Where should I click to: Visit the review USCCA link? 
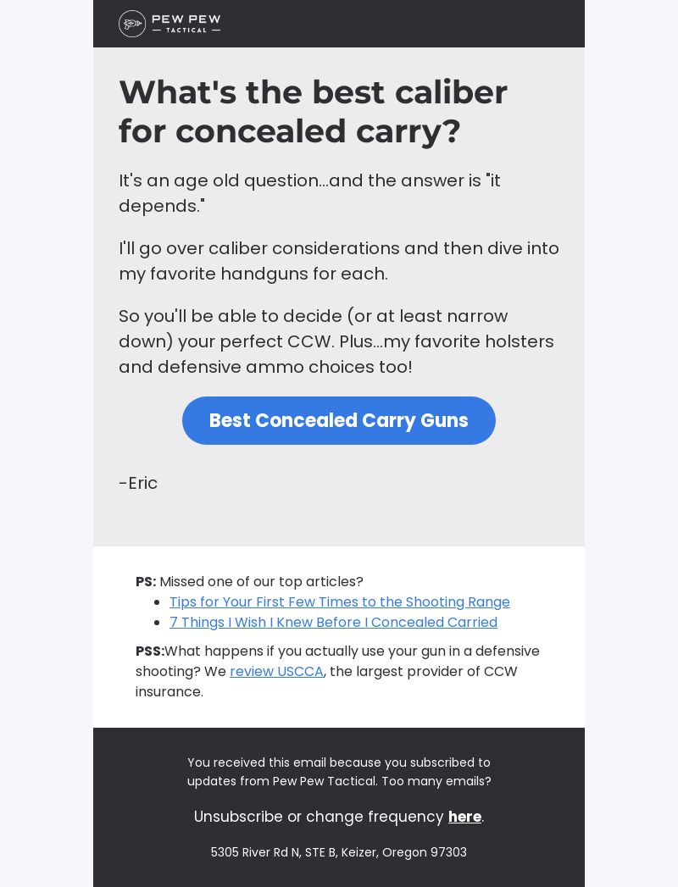[x=277, y=672]
